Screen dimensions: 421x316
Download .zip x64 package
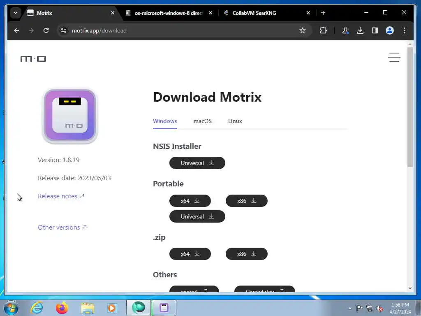coord(190,254)
